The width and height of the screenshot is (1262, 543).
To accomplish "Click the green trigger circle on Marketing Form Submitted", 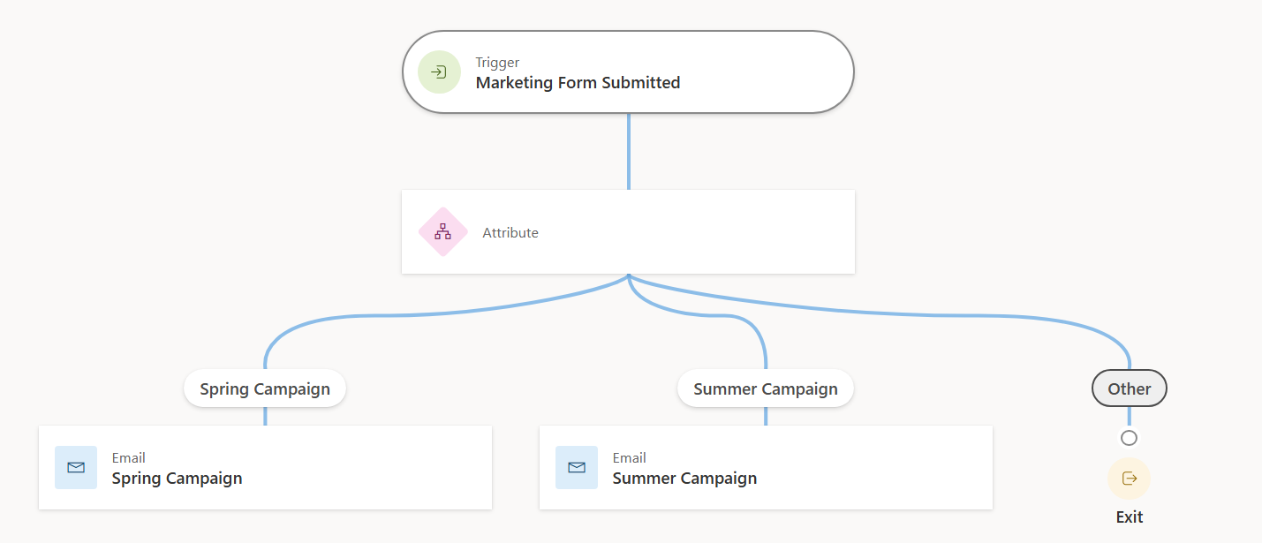I will pos(438,72).
